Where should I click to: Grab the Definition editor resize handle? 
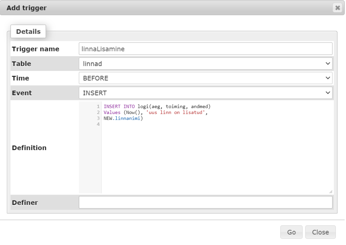click(330, 192)
